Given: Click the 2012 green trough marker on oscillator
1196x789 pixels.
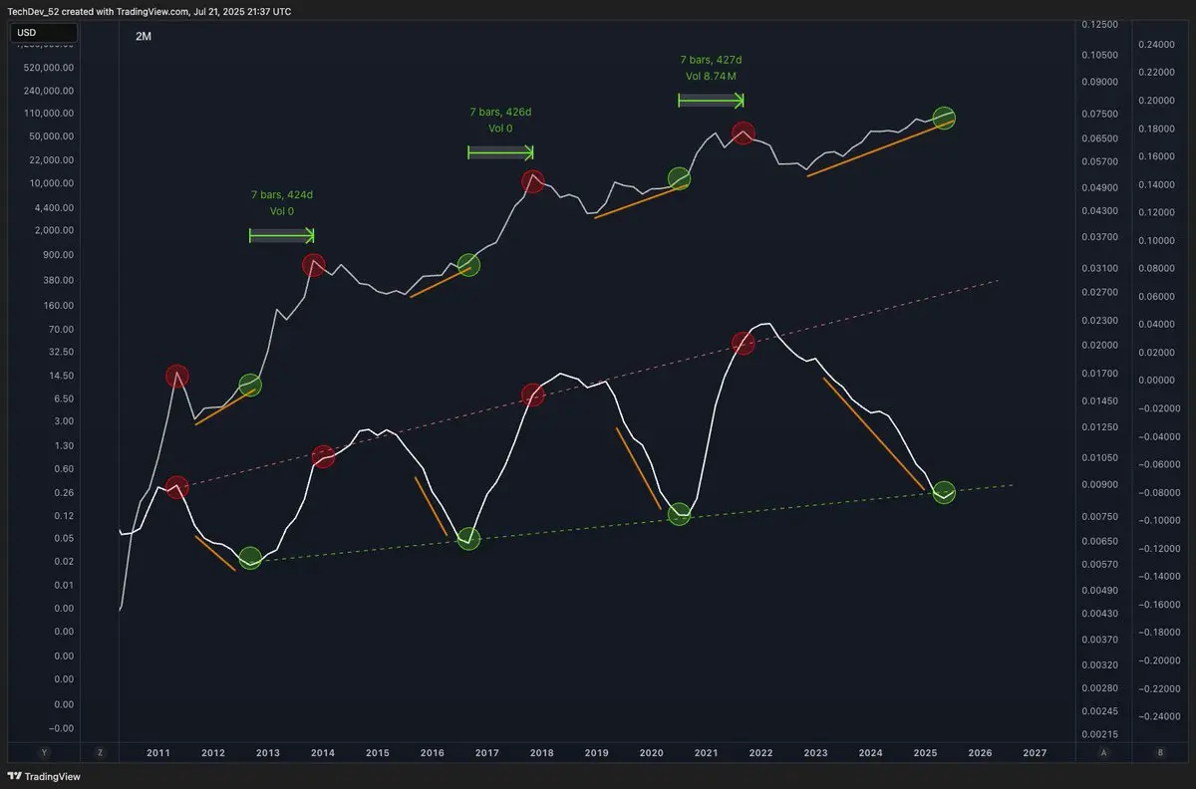Looking at the screenshot, I should tap(250, 558).
